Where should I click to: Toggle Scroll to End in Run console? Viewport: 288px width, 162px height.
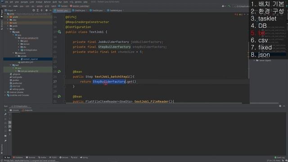tap(10, 126)
